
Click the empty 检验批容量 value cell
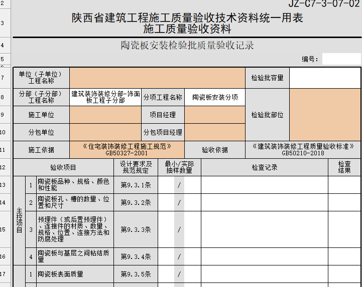[x=325, y=78]
